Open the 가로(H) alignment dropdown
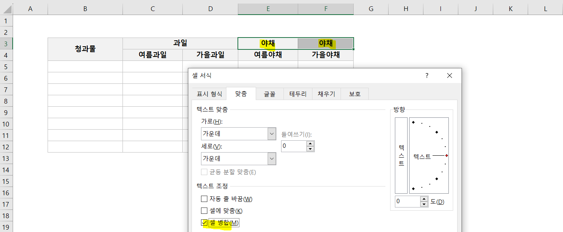 tap(272, 134)
